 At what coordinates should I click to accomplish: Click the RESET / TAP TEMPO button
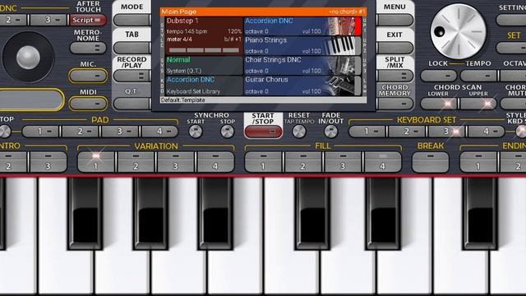299,132
